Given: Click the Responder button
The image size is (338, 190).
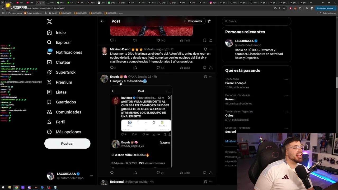Looking at the screenshot, I should [195, 21].
